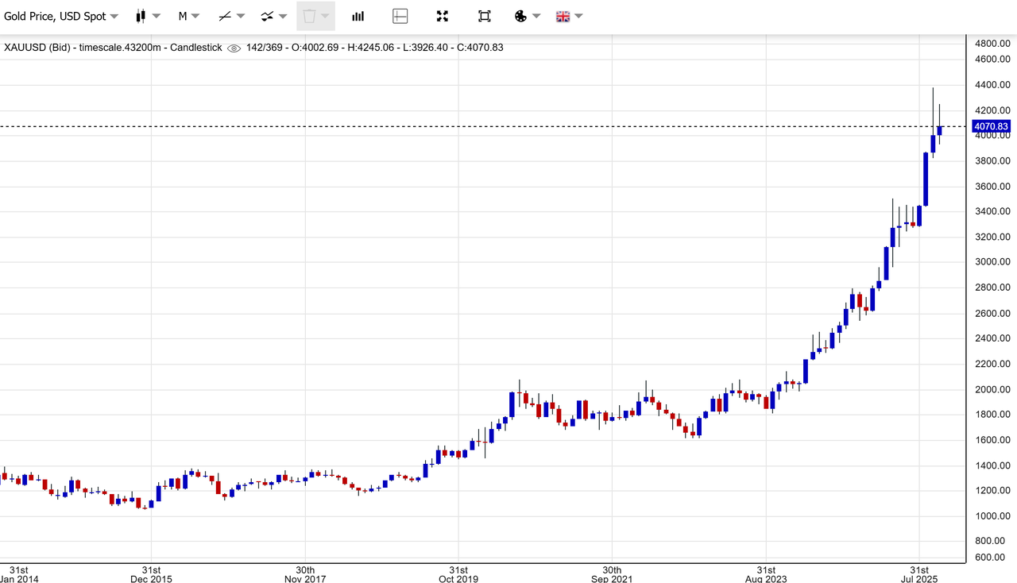
Task: Click the 3000.00 level on price axis
Action: (992, 262)
